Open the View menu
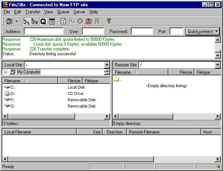The image size is (223, 171). pos(48,12)
